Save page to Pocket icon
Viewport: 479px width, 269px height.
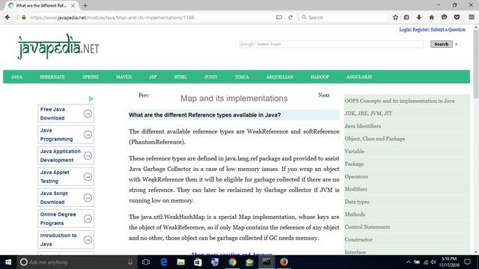click(x=457, y=17)
